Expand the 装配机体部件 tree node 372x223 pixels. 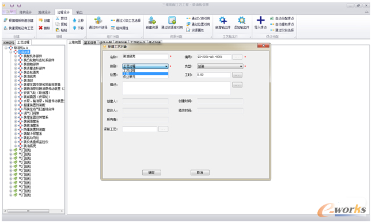(x=16, y=56)
